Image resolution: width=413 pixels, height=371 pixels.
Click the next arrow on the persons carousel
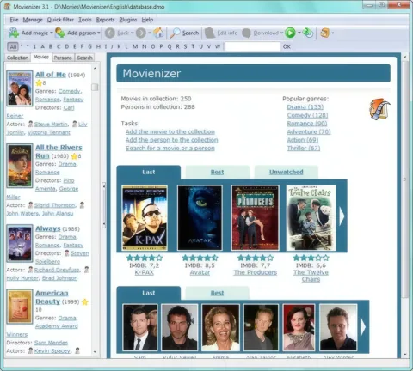(363, 327)
